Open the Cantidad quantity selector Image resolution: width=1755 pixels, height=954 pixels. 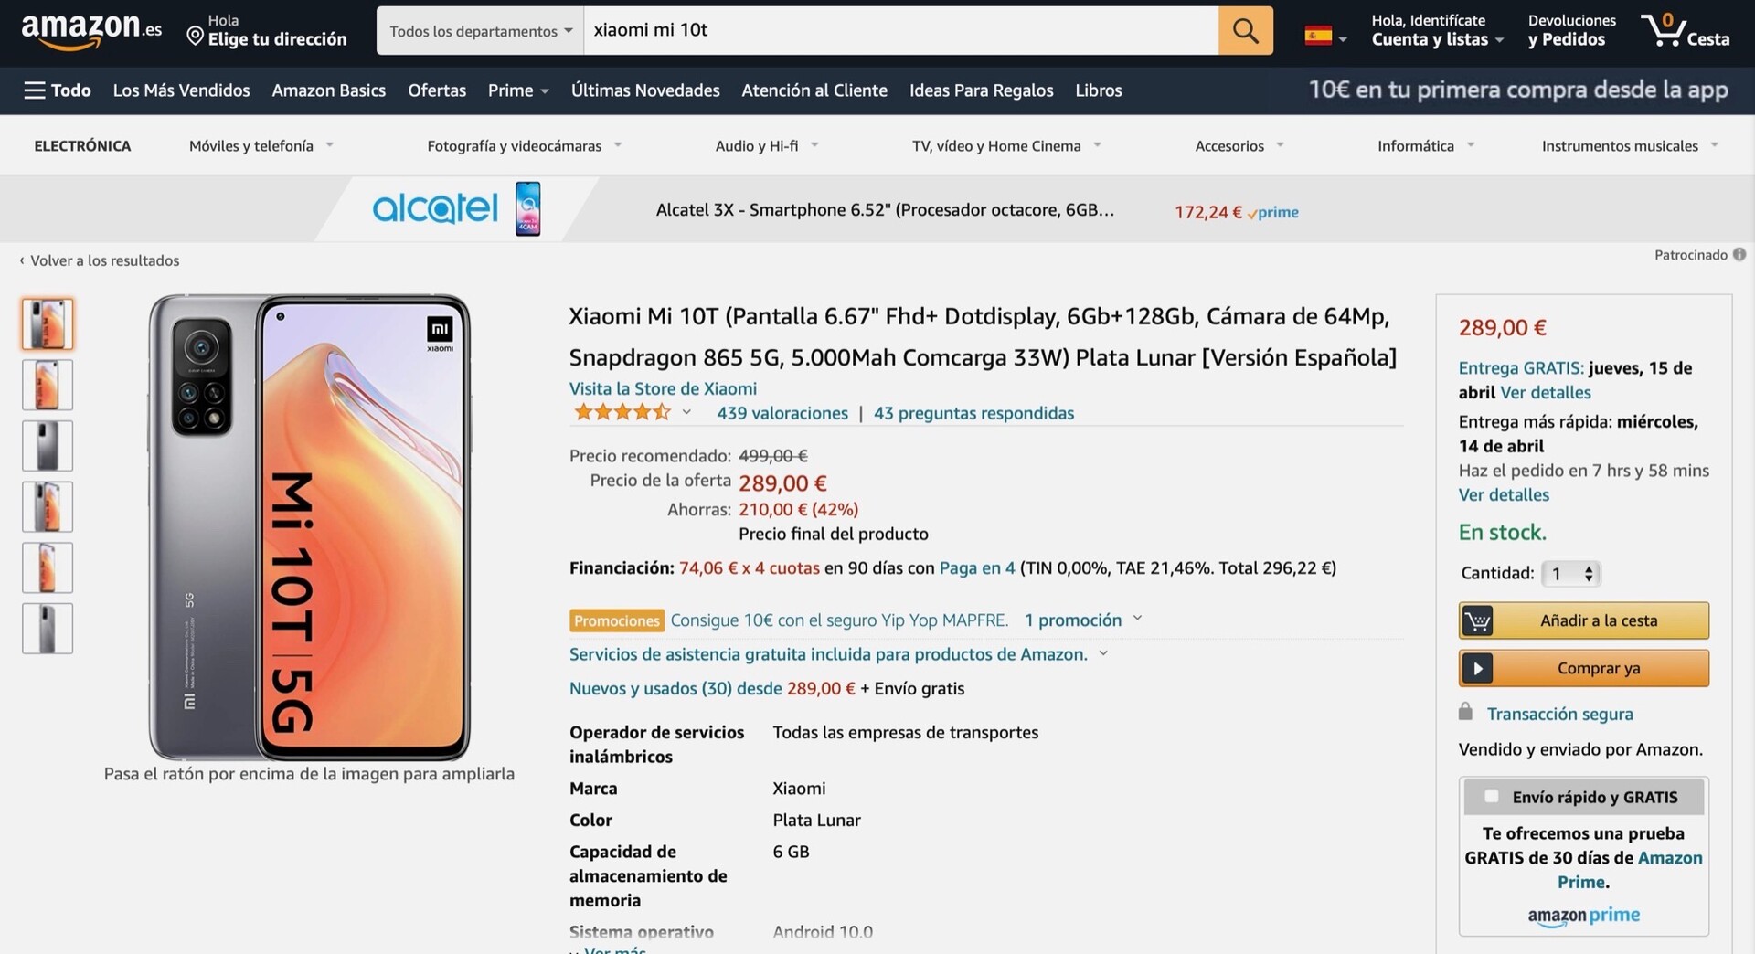(1571, 573)
